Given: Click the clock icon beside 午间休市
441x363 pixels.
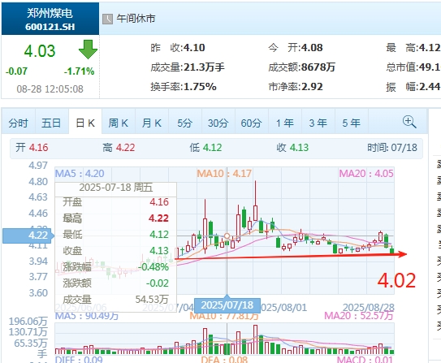Looking at the screenshot, I should tap(107, 19).
